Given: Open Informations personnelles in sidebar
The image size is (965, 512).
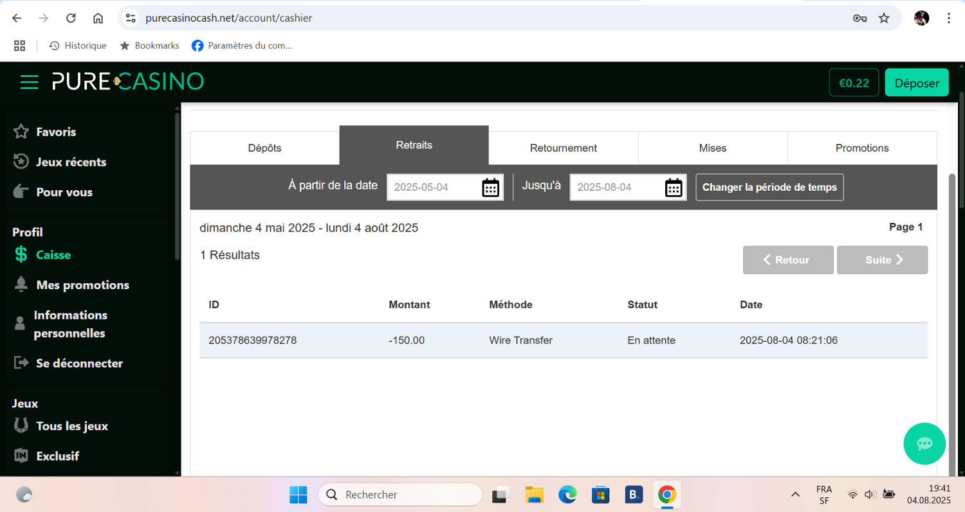Looking at the screenshot, I should (71, 324).
